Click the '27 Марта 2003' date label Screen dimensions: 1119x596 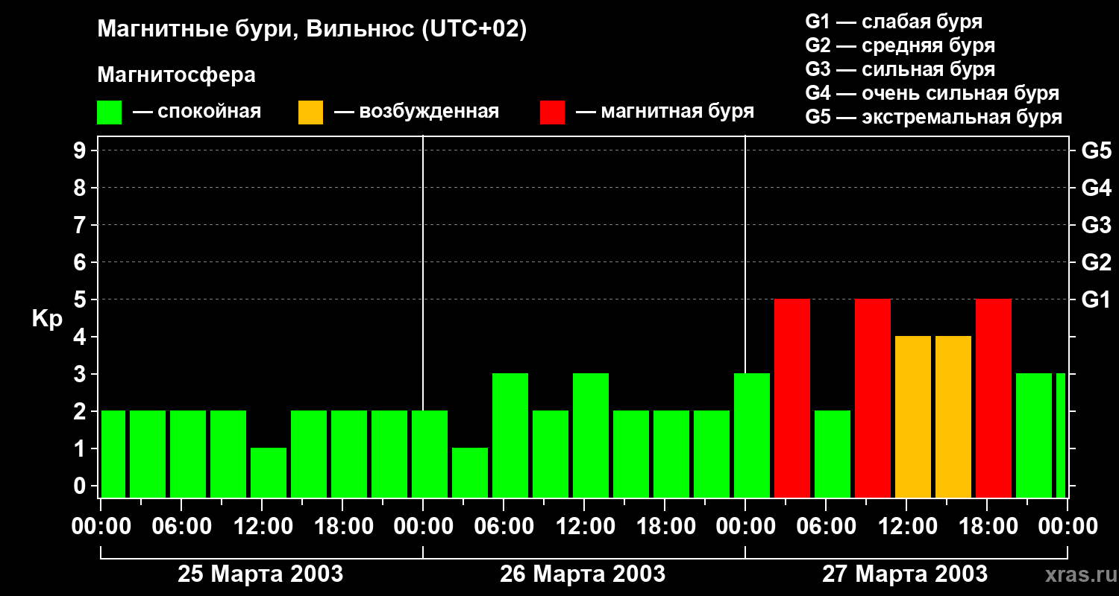click(905, 574)
